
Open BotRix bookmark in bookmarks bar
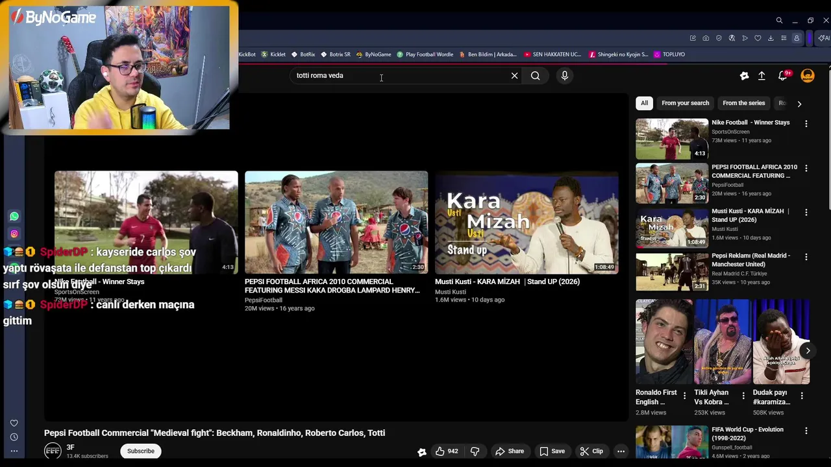(x=303, y=54)
